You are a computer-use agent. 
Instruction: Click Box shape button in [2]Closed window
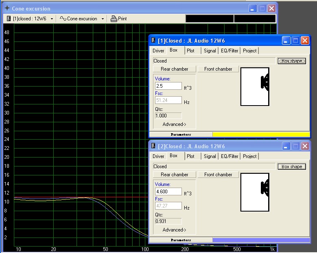pyautogui.click(x=292, y=167)
